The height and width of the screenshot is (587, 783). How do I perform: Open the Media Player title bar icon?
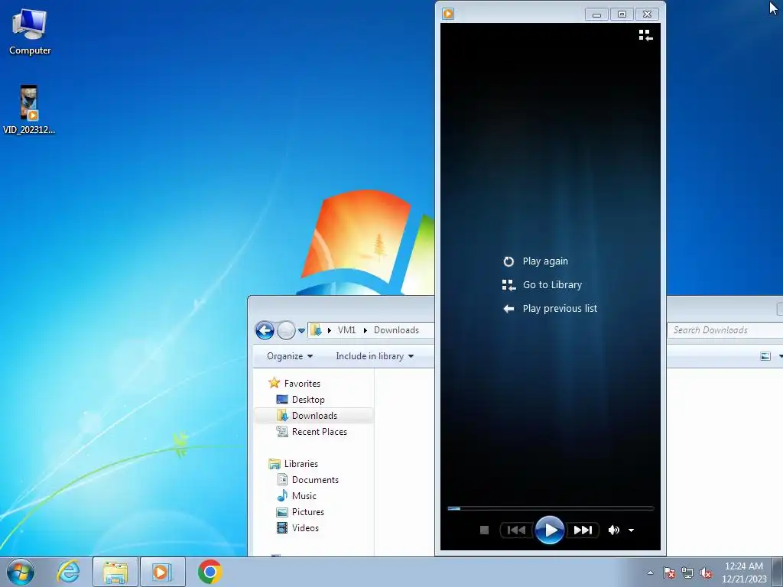(448, 14)
